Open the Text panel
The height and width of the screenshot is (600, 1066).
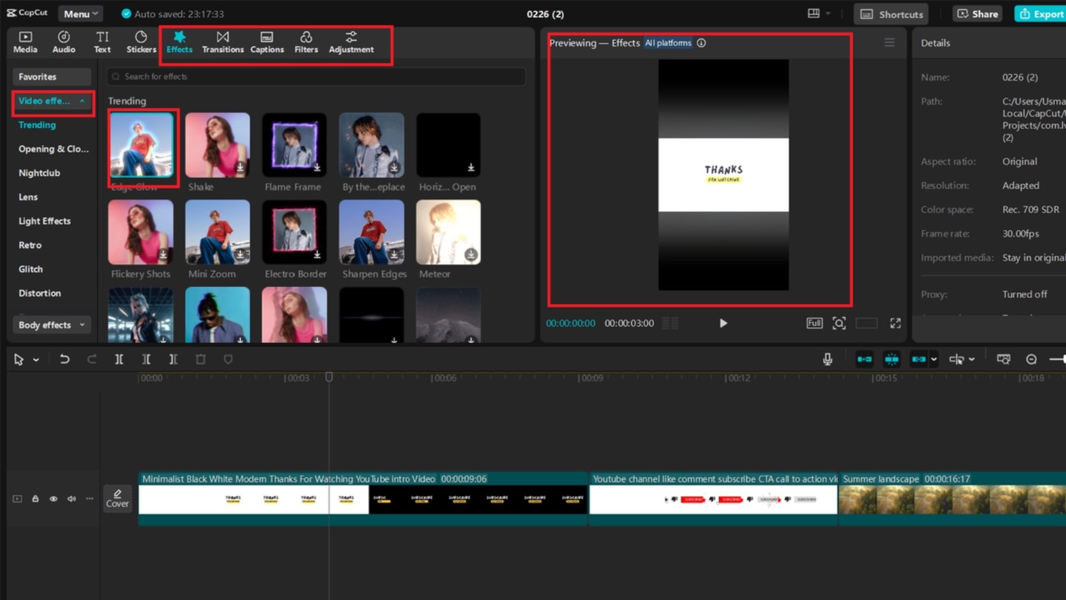102,42
